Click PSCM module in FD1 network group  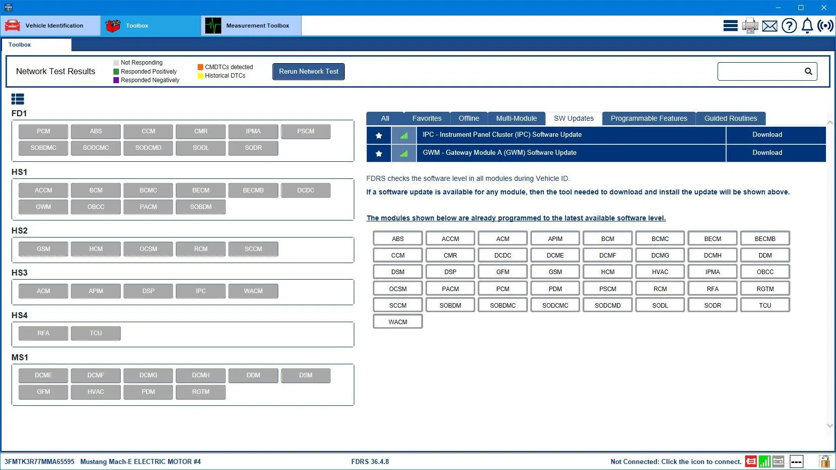click(x=306, y=131)
